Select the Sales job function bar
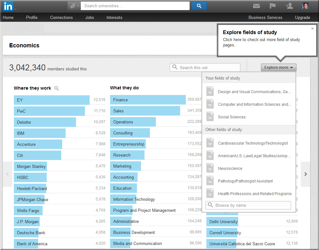 tap(145, 111)
